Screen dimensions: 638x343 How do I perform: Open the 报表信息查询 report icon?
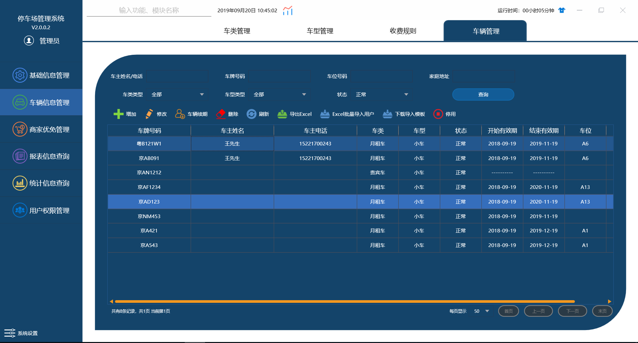[x=20, y=156]
